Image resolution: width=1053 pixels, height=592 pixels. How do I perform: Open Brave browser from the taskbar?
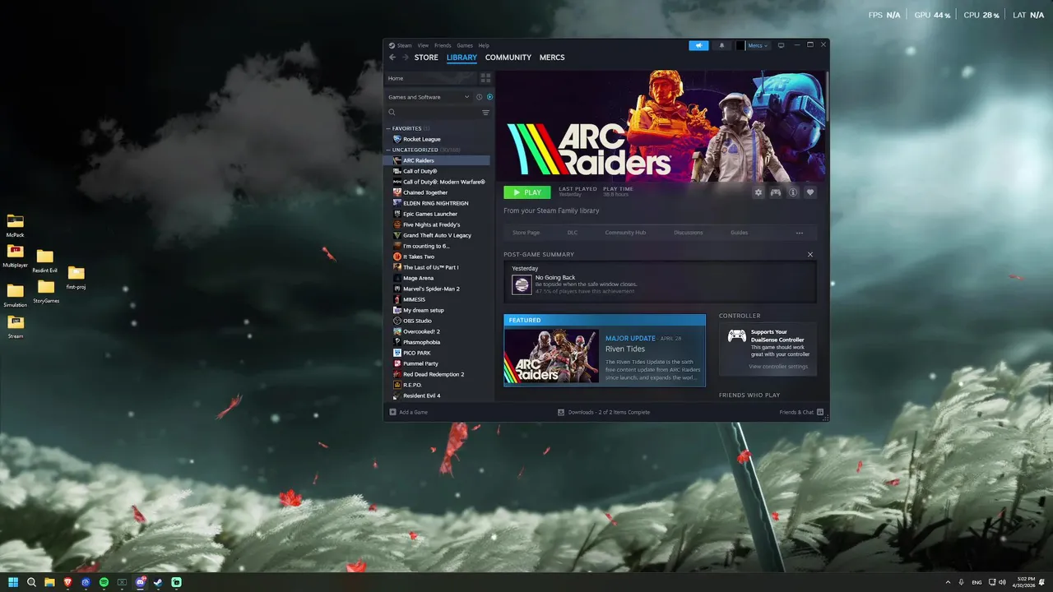[67, 582]
